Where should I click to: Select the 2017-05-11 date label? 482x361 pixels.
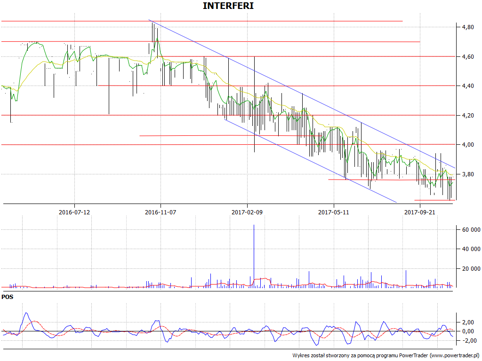(334, 212)
